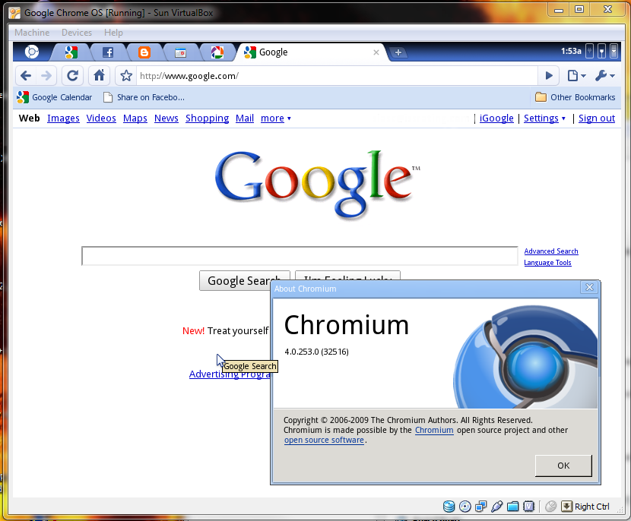This screenshot has width=631, height=521.
Task: Switch to the Facebook pinned tab
Action: (107, 52)
